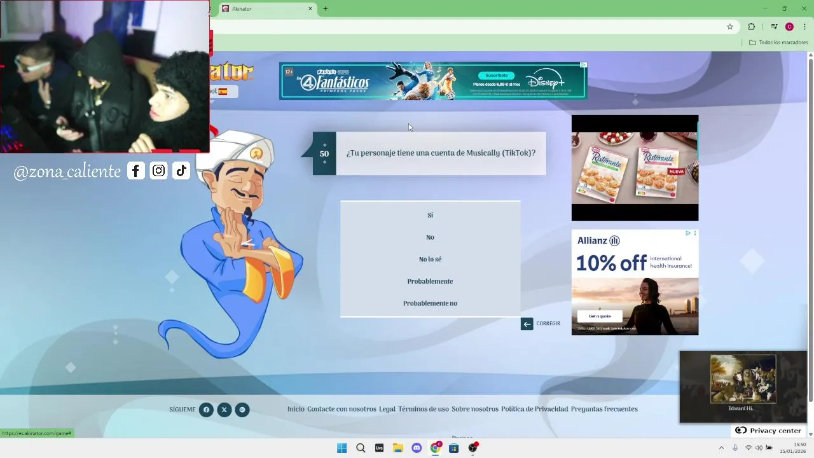Image resolution: width=814 pixels, height=458 pixels.
Task: Open Windows taskbar Search
Action: point(361,448)
